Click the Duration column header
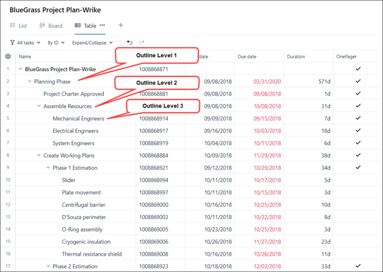 tap(296, 56)
